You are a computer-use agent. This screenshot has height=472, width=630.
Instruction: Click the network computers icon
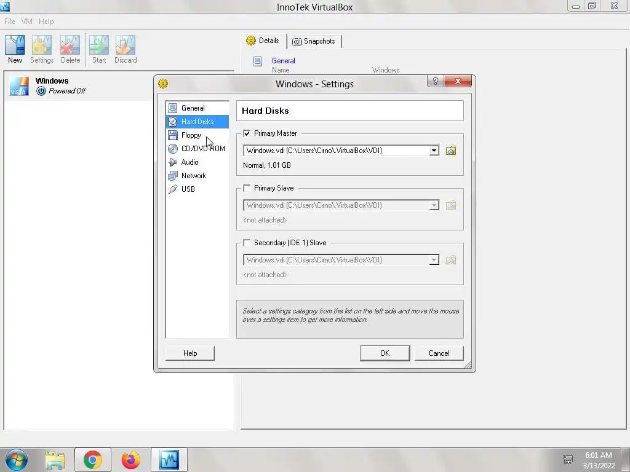173,175
